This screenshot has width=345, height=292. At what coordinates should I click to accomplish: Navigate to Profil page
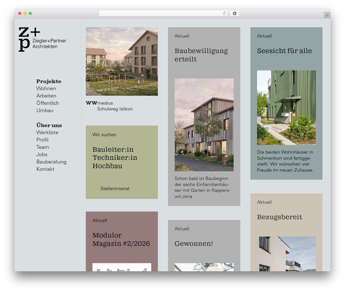(x=42, y=140)
